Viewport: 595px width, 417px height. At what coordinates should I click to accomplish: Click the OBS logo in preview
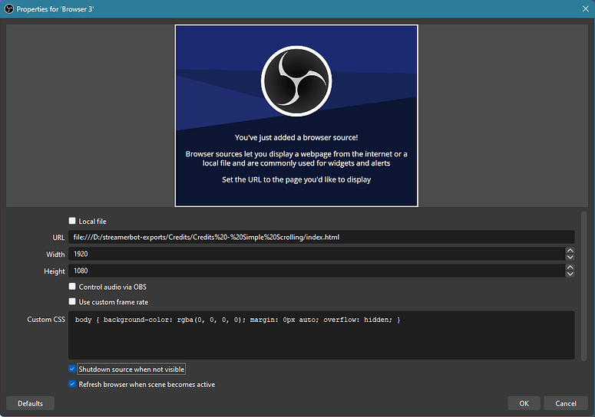[x=296, y=80]
